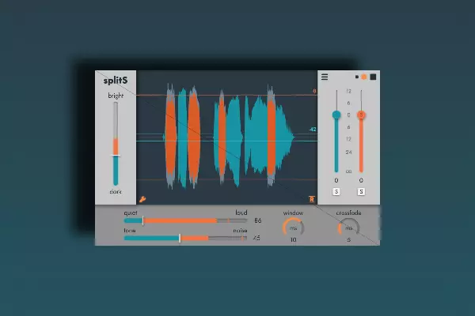
Task: Click the blue gain fader handle
Action: [336, 115]
